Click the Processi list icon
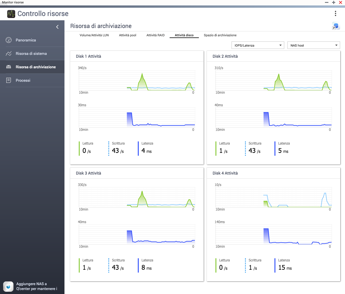Screen dimensions: 345x294 pyautogui.click(x=9, y=80)
